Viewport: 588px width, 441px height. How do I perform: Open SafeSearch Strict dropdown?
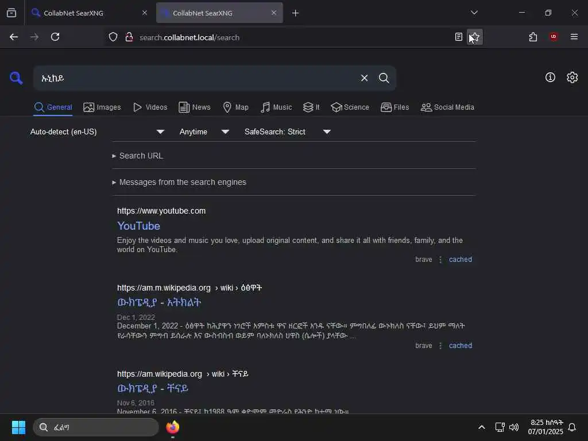coord(287,131)
